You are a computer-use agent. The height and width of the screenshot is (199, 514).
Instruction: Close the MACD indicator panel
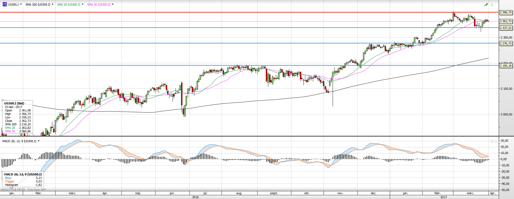[496, 141]
